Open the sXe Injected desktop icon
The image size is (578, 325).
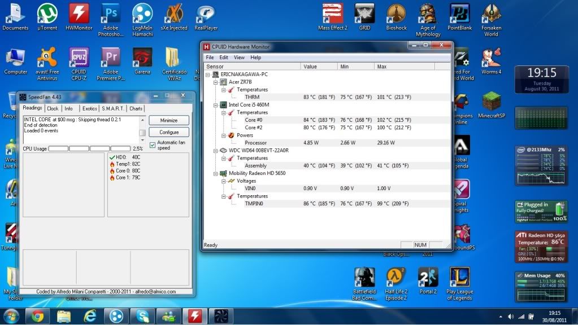[x=174, y=17]
